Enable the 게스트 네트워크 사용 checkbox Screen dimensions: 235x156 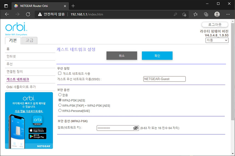(x=60, y=73)
